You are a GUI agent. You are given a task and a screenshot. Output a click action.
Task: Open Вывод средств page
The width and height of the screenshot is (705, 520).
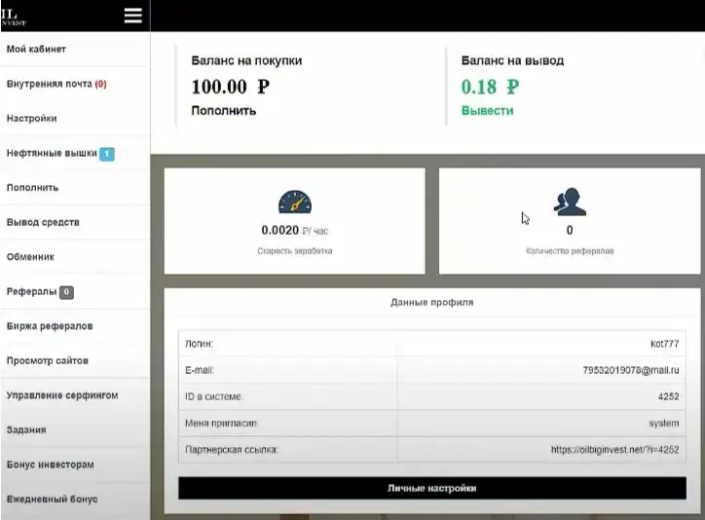pos(43,222)
